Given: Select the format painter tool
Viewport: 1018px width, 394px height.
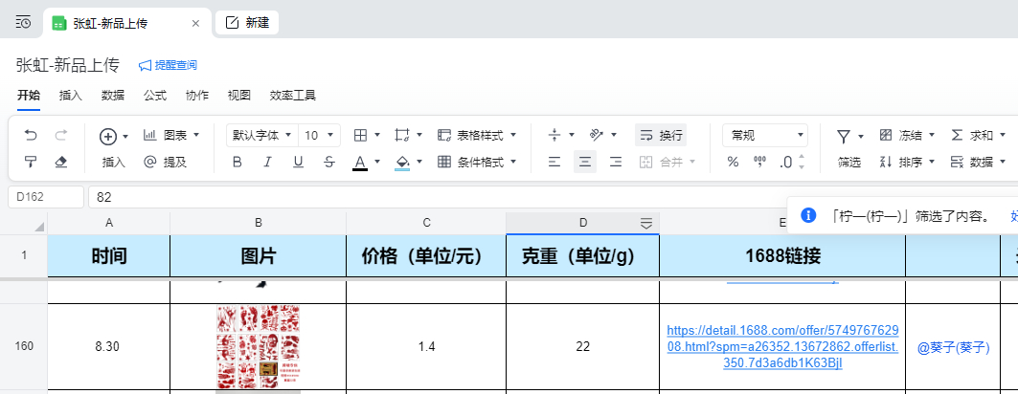Looking at the screenshot, I should pos(31,162).
